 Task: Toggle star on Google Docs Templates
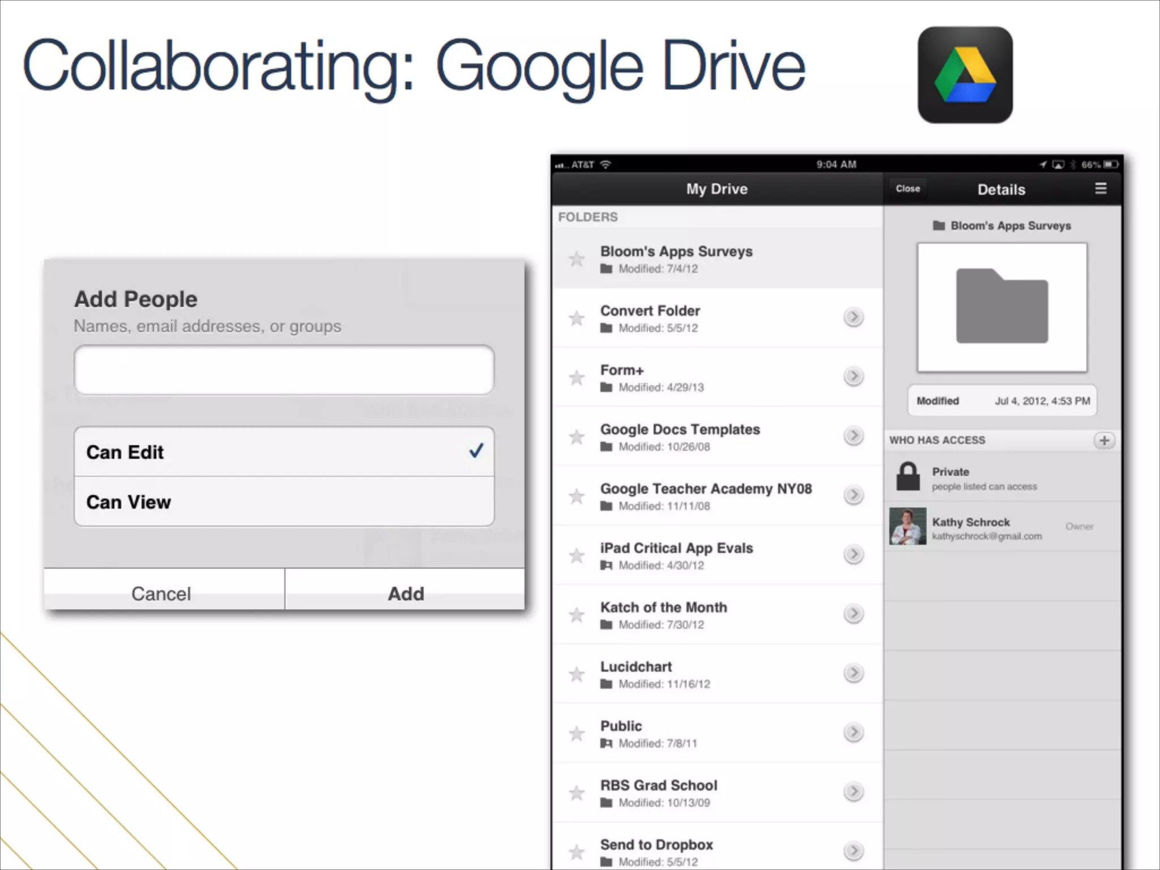tap(577, 437)
